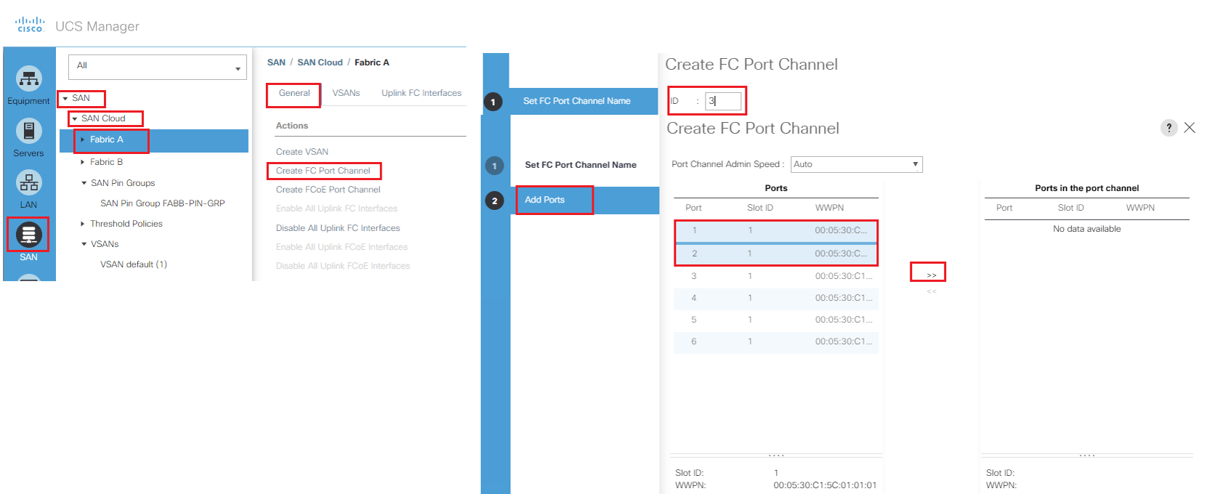Expand the Threshold Policies node
Viewport: 1215px width, 494px height.
83,224
